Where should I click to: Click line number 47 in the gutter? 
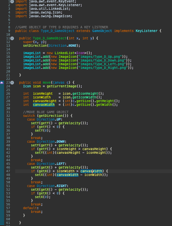[8, 171]
